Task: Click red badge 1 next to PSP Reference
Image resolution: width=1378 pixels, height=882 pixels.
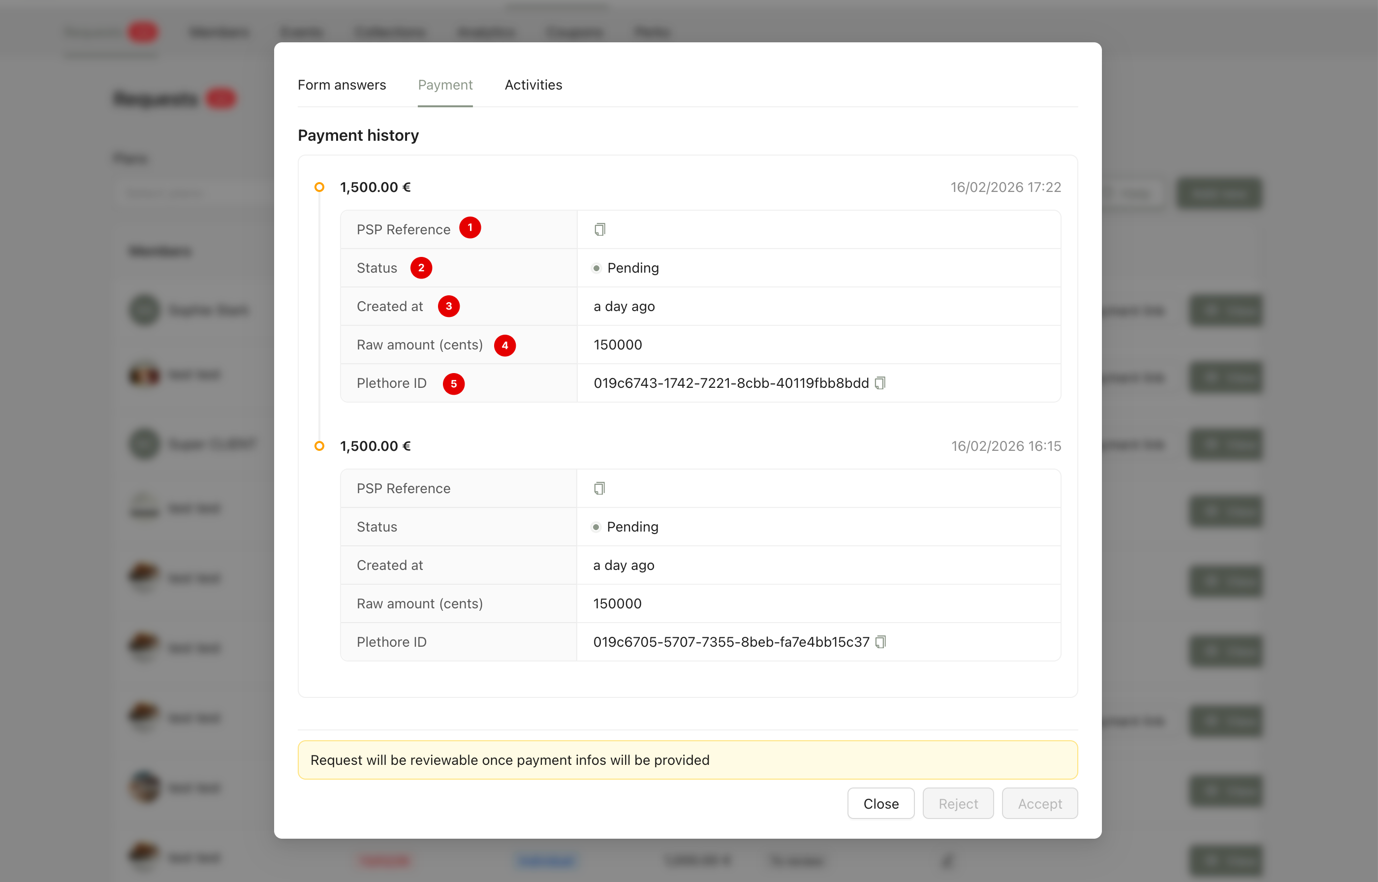Action: point(470,228)
